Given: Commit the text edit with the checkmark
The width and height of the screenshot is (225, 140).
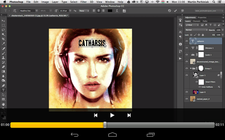Looking at the screenshot, I should [175, 11].
